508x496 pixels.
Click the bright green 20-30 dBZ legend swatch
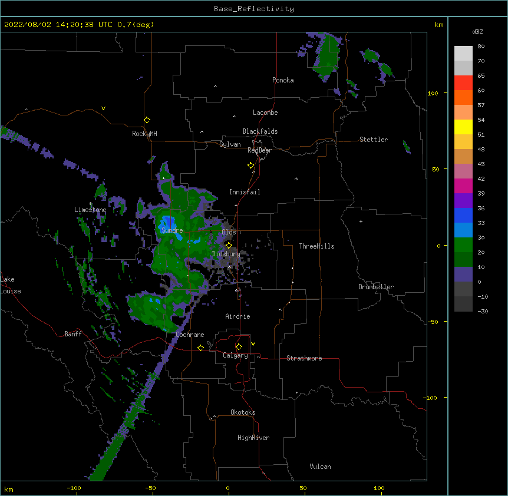463,245
